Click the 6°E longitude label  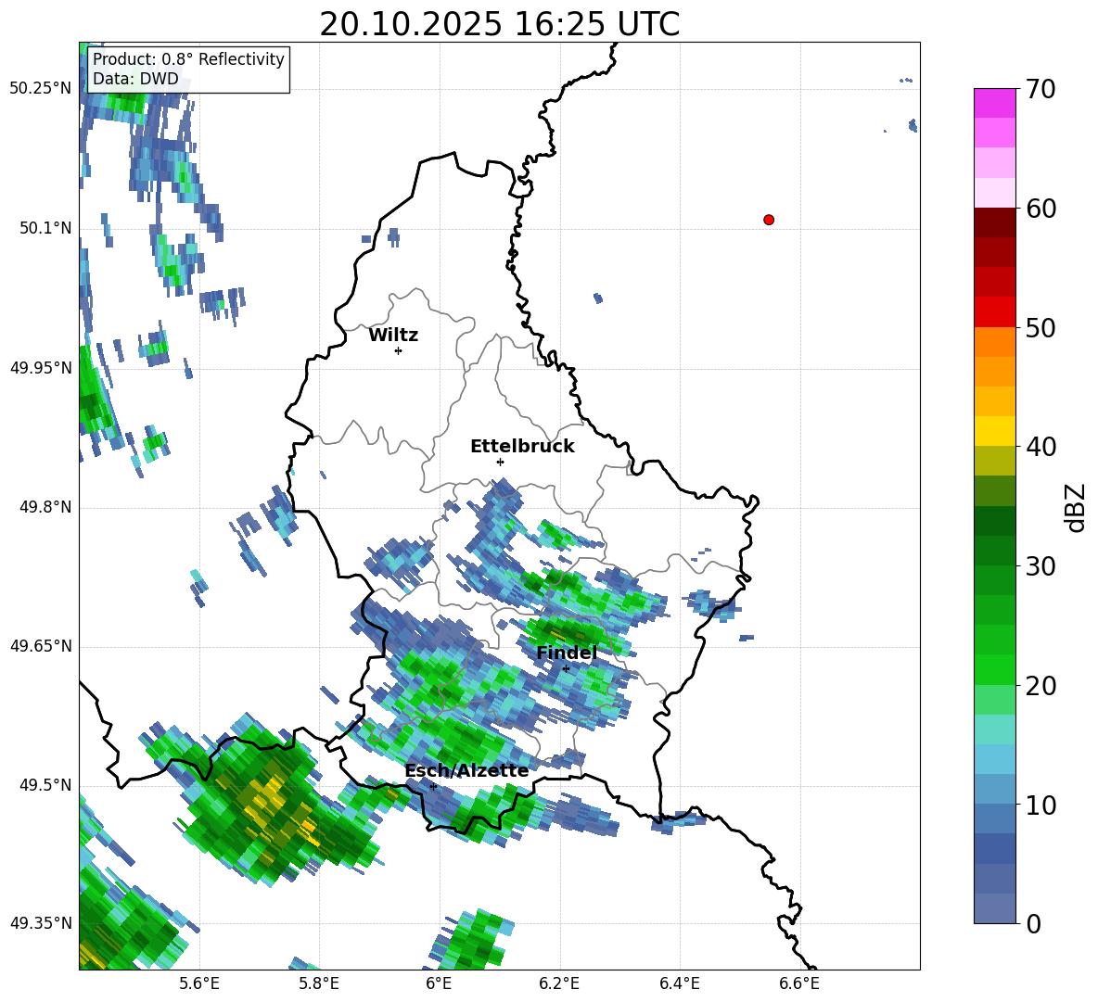439,983
